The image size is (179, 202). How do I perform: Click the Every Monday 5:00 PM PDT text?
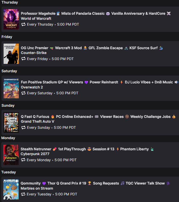(x=51, y=160)
